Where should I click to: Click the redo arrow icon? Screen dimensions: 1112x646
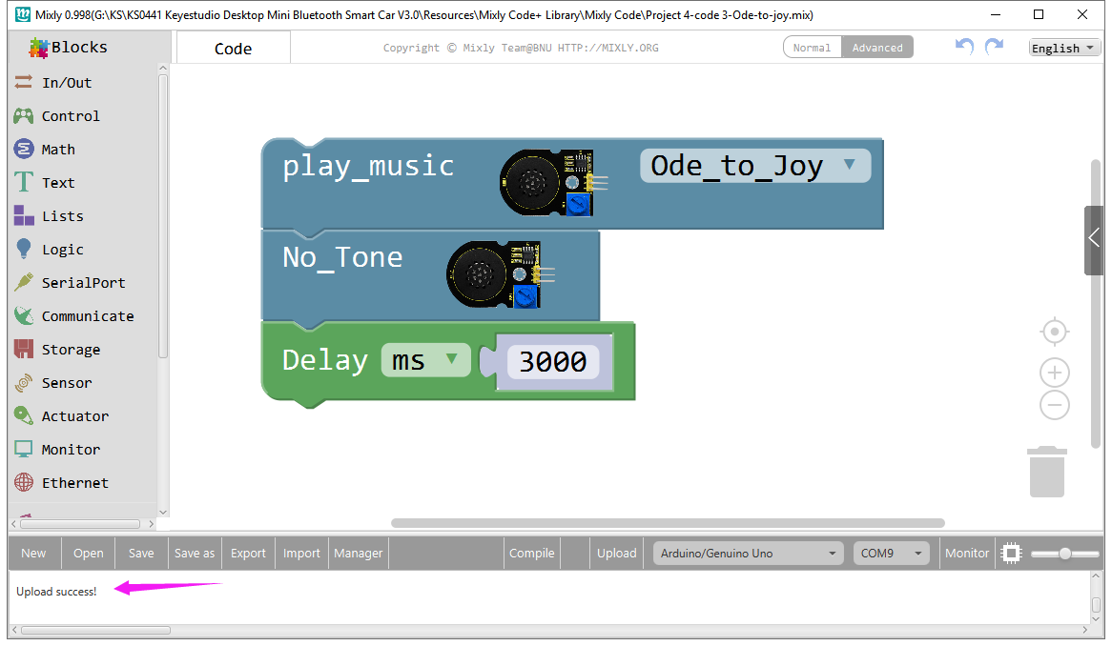click(x=995, y=47)
